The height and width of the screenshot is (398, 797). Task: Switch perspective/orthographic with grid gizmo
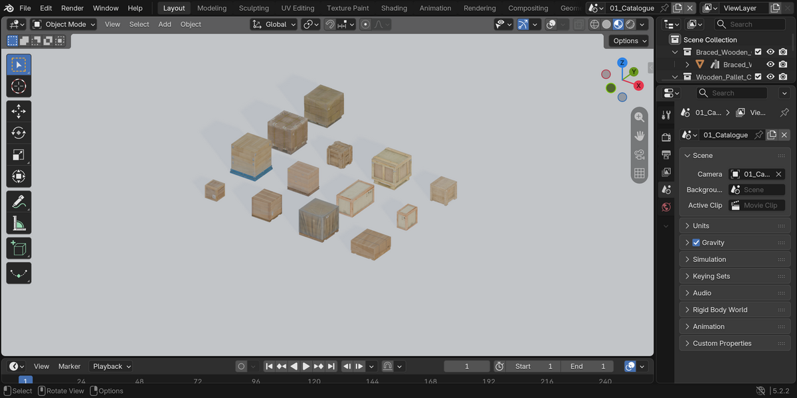click(639, 173)
